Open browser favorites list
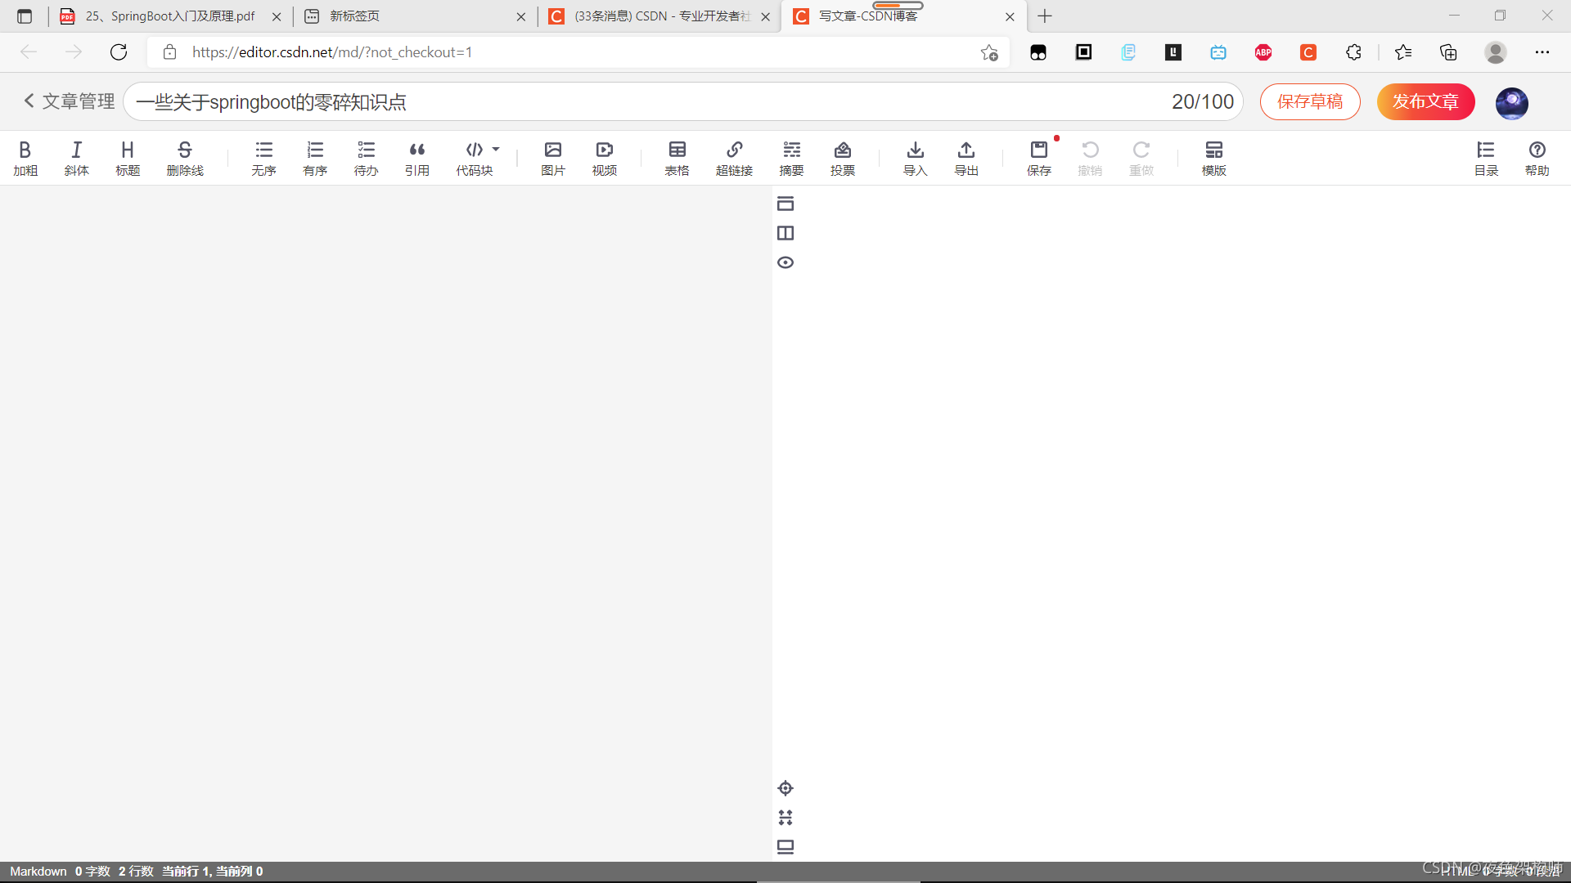 1403,52
